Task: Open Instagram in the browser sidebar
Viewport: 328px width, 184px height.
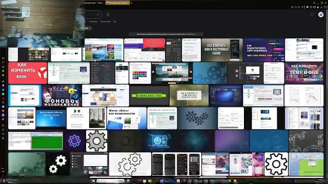Action: point(3,98)
